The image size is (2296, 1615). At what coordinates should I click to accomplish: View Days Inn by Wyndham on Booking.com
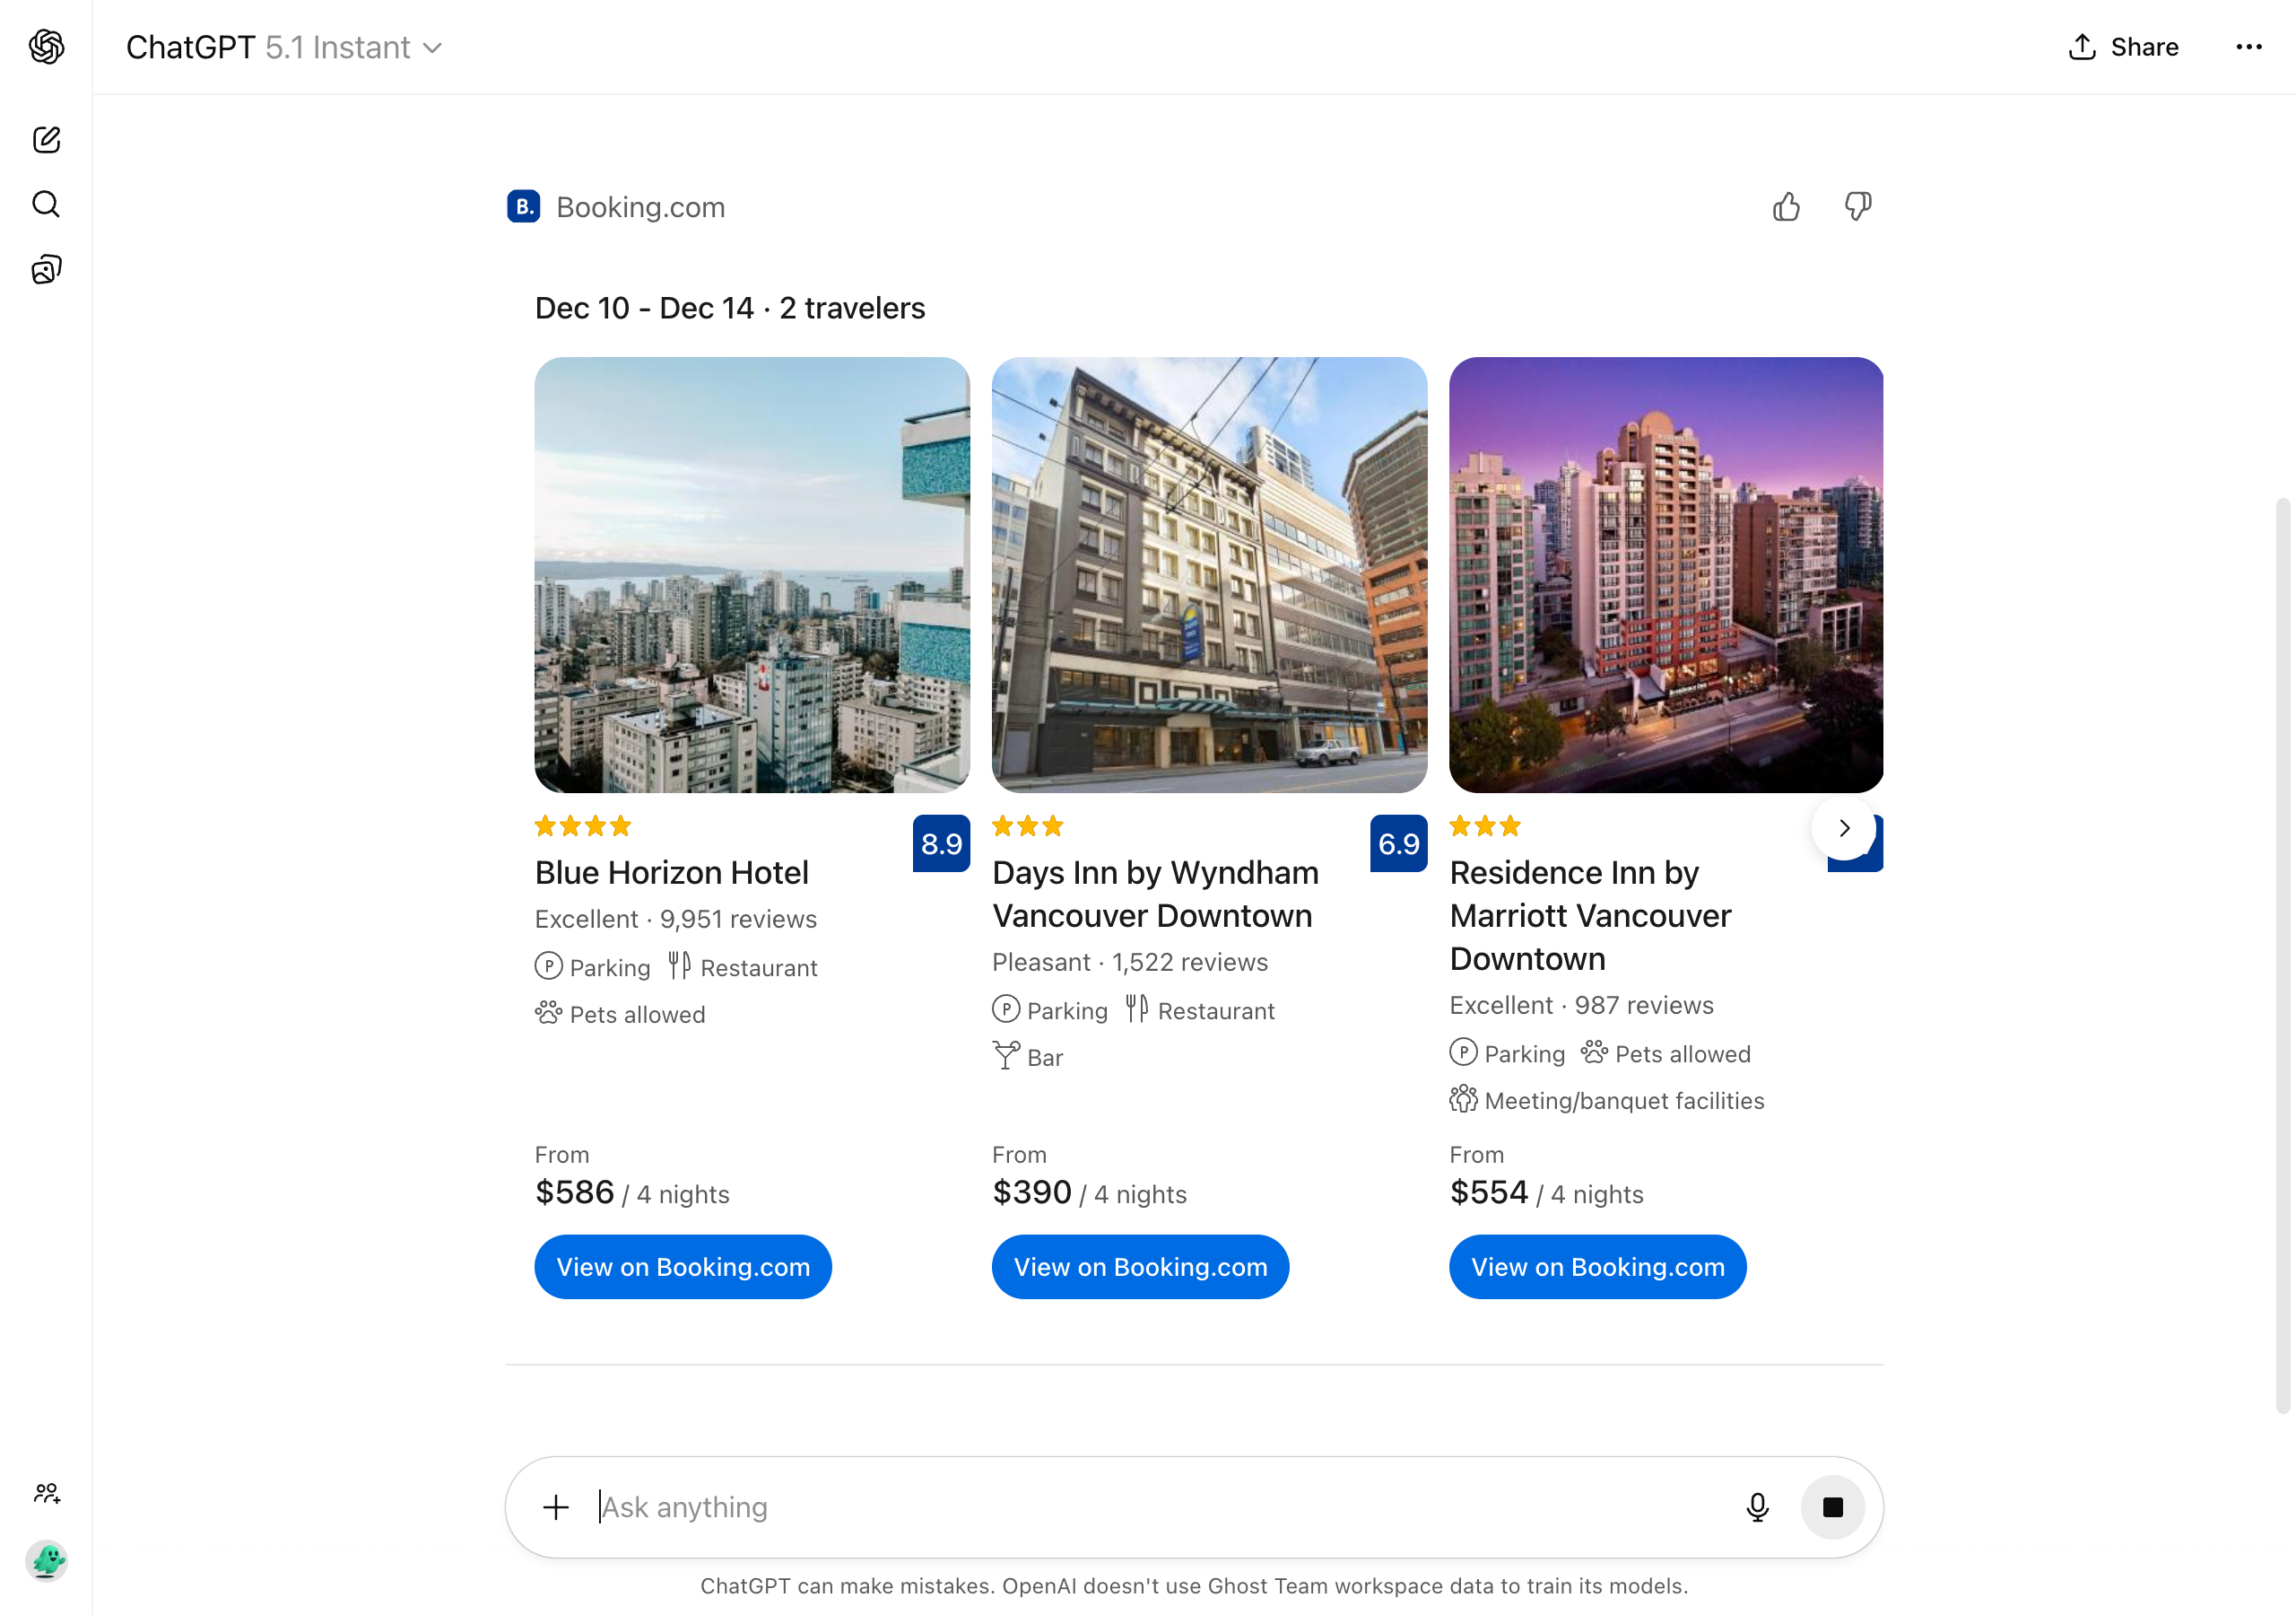[1140, 1267]
